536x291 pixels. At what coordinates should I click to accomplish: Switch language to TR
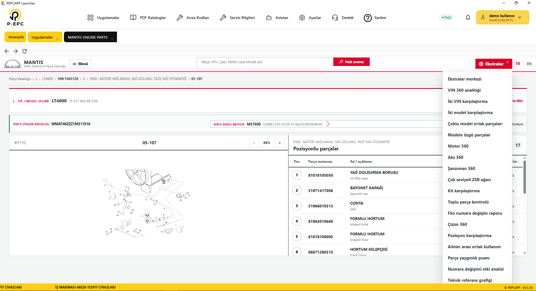tap(518, 64)
